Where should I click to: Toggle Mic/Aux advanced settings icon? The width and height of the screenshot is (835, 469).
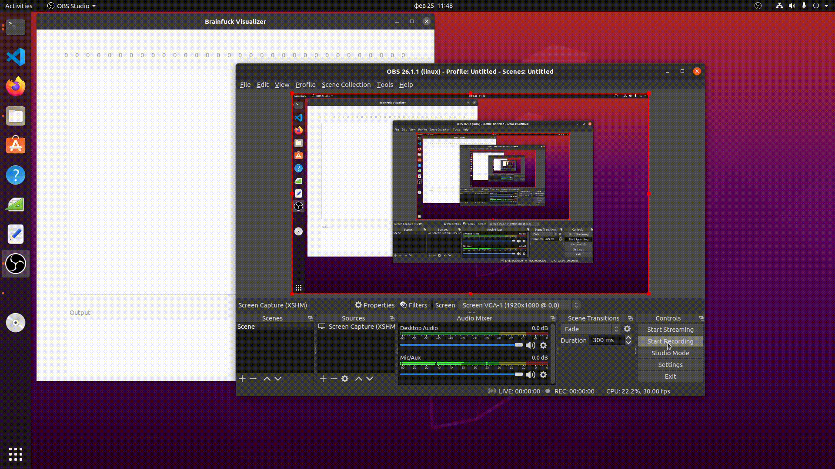coord(542,374)
